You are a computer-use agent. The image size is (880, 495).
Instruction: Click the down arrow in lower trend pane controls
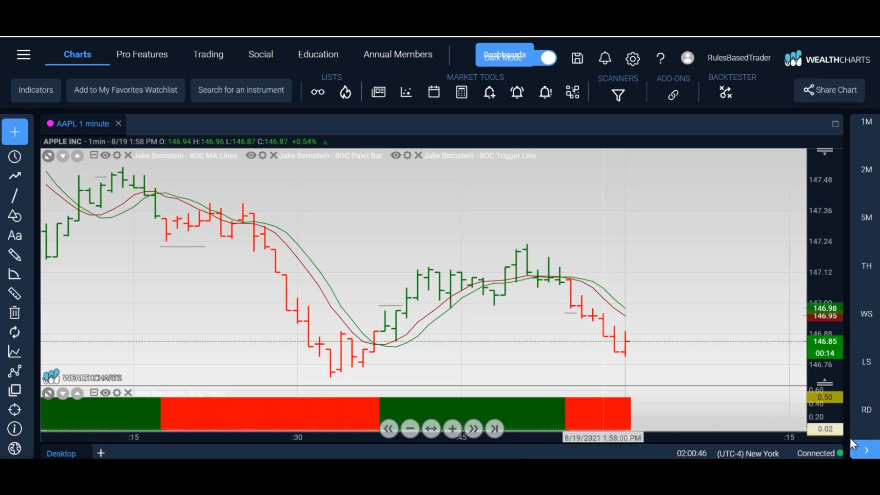click(x=63, y=394)
